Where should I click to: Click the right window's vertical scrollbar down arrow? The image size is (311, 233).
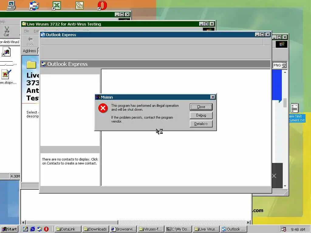pyautogui.click(x=285, y=186)
